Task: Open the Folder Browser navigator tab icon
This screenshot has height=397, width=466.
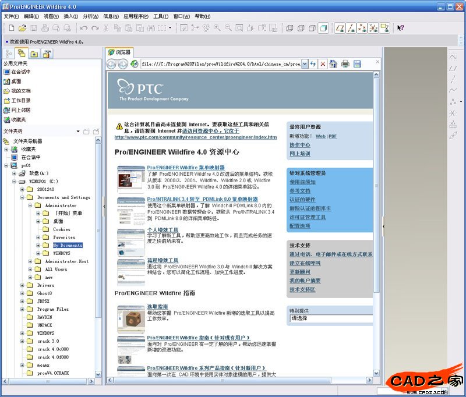Action: (x=22, y=53)
